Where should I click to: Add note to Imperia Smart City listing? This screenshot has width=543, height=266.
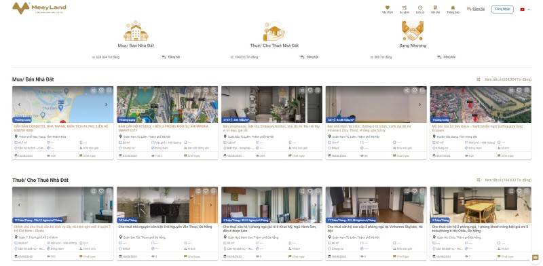pyautogui.click(x=213, y=90)
